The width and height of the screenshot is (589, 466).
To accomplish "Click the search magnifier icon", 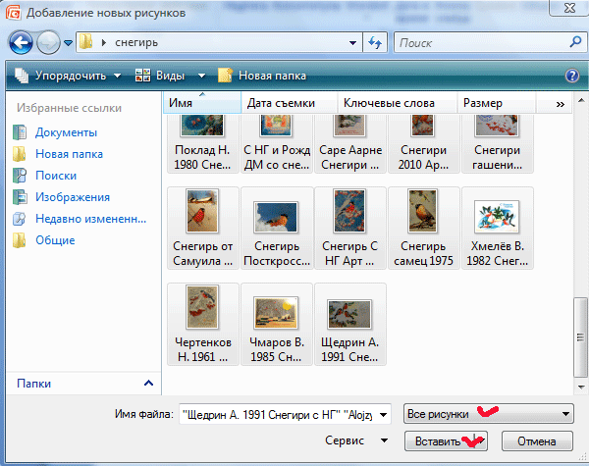I will [575, 42].
